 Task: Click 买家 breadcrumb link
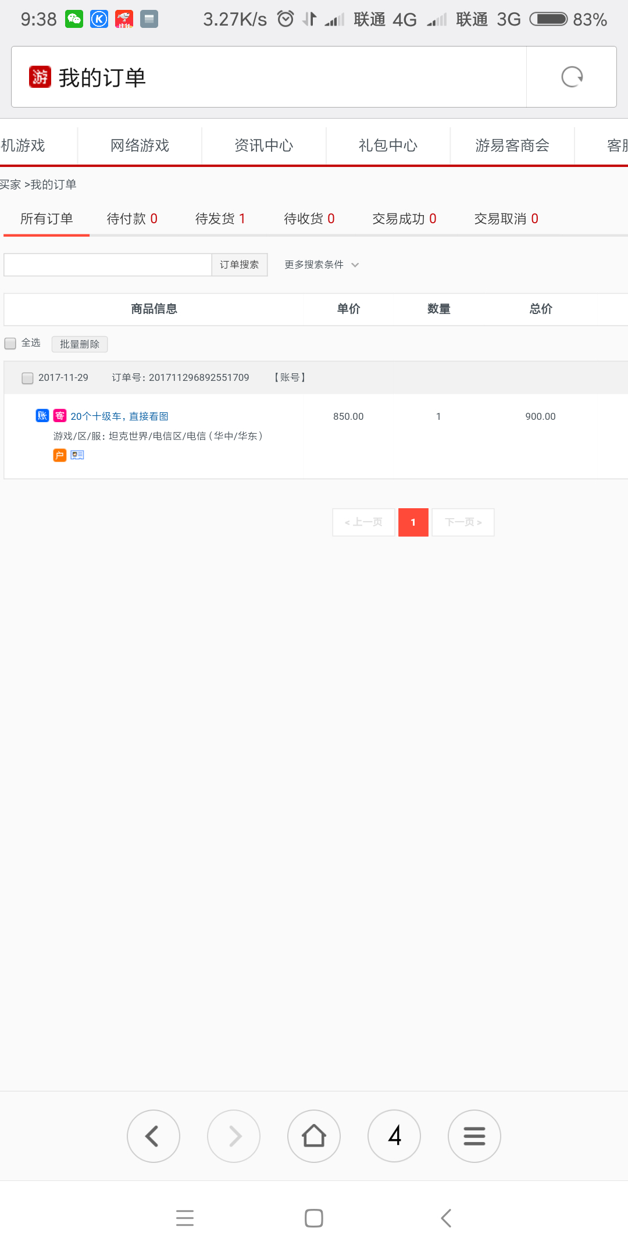(x=10, y=184)
